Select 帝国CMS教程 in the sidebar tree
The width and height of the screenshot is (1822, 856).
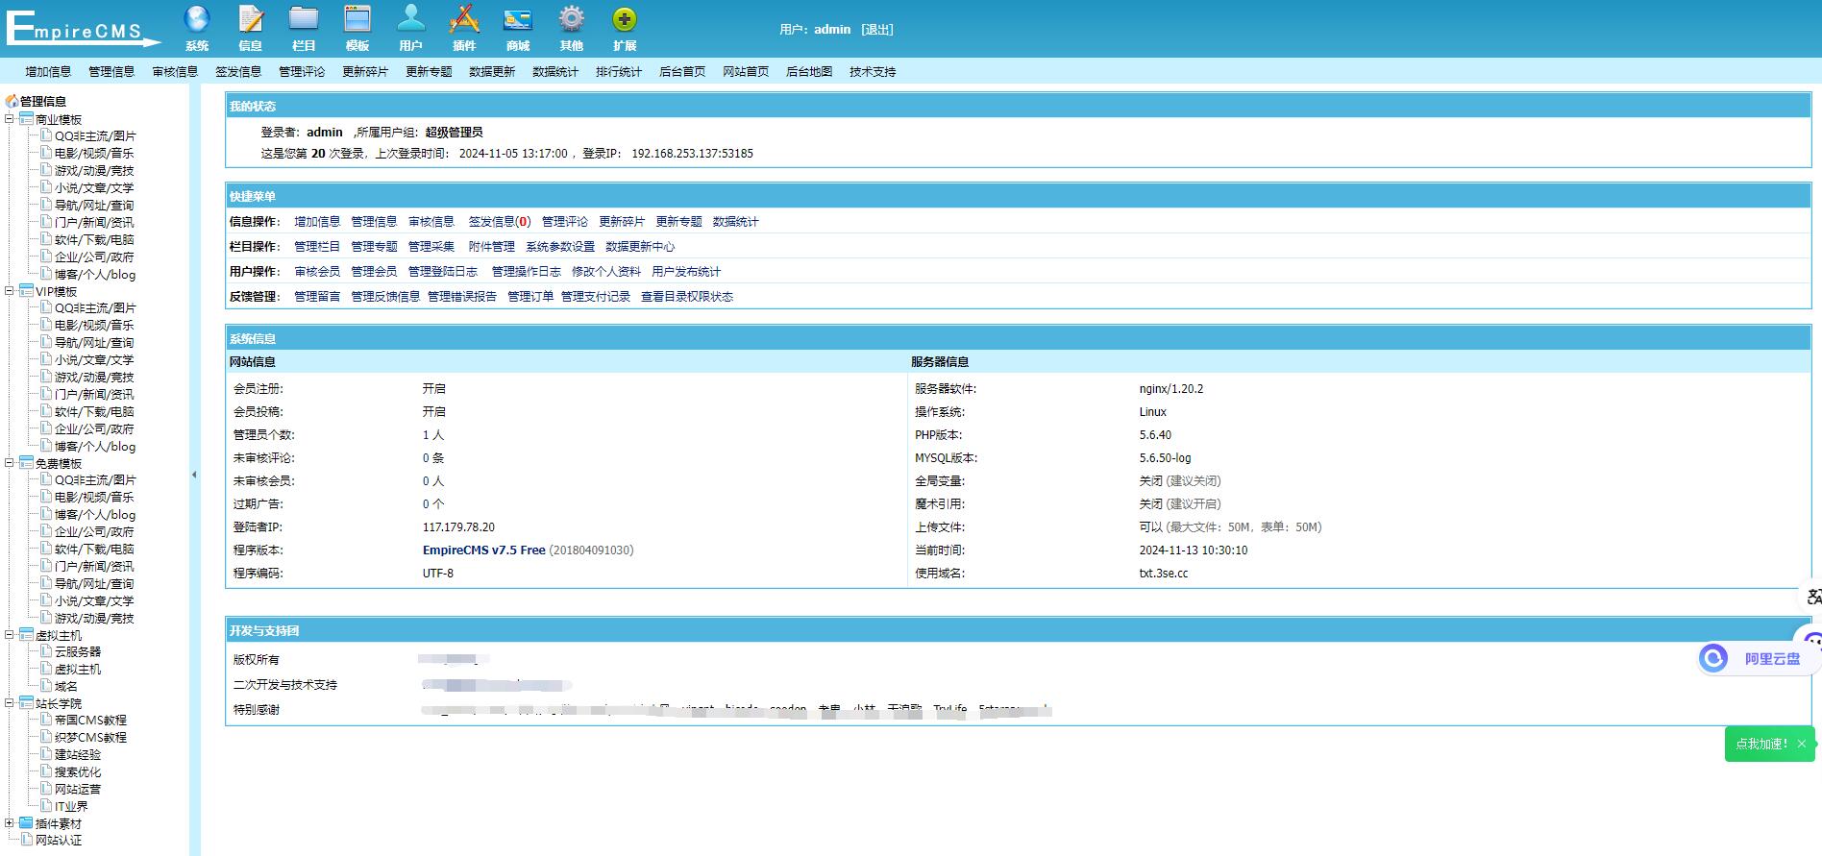(x=90, y=721)
